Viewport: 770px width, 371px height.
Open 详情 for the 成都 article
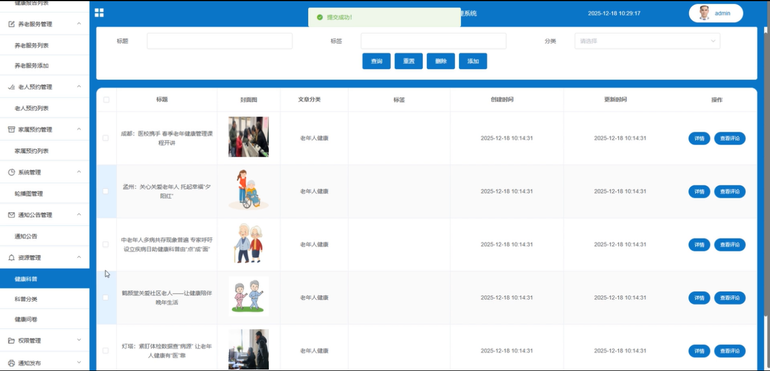click(699, 139)
